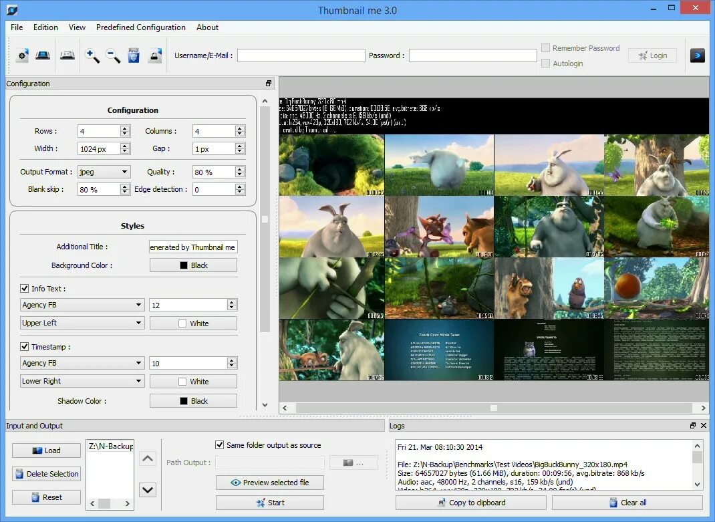Click the Login button
715x522 pixels.
pos(653,55)
